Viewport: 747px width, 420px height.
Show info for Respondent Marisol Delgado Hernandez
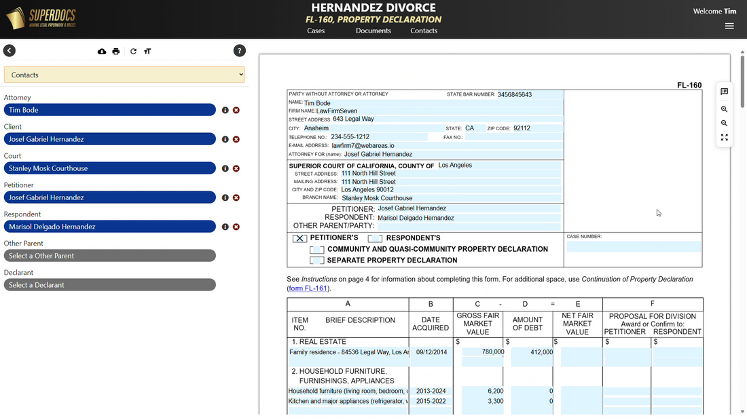pyautogui.click(x=225, y=227)
